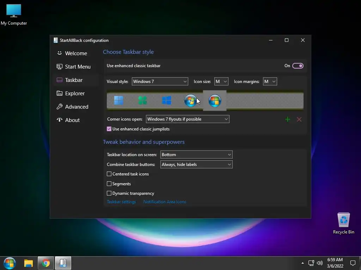Image resolution: width=361 pixels, height=270 pixels.
Task: Choose the green clover start button icon
Action: pos(142,100)
